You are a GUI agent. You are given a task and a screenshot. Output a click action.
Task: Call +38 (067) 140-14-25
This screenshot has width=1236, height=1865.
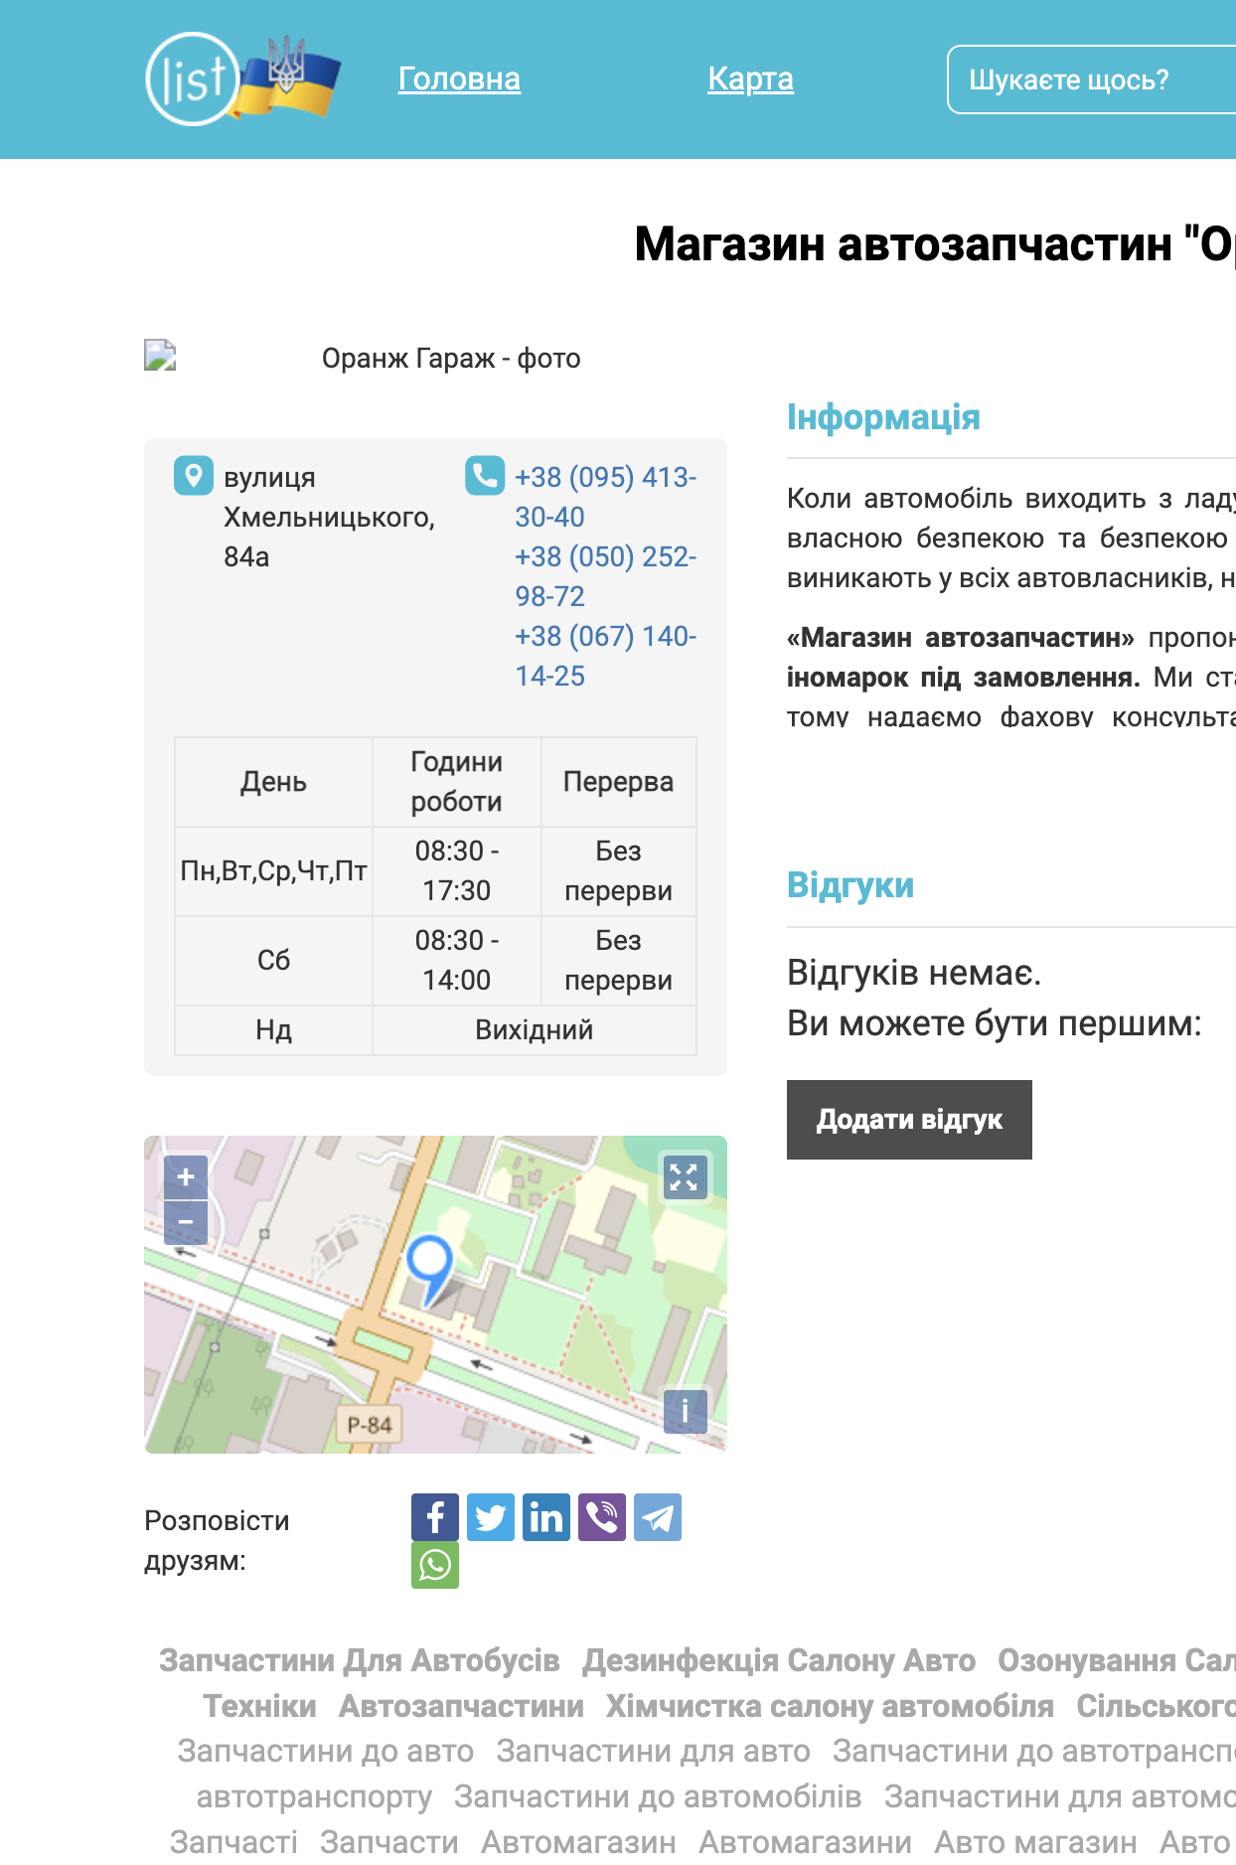click(x=605, y=656)
